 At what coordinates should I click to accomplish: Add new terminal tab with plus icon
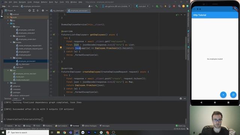(23, 99)
